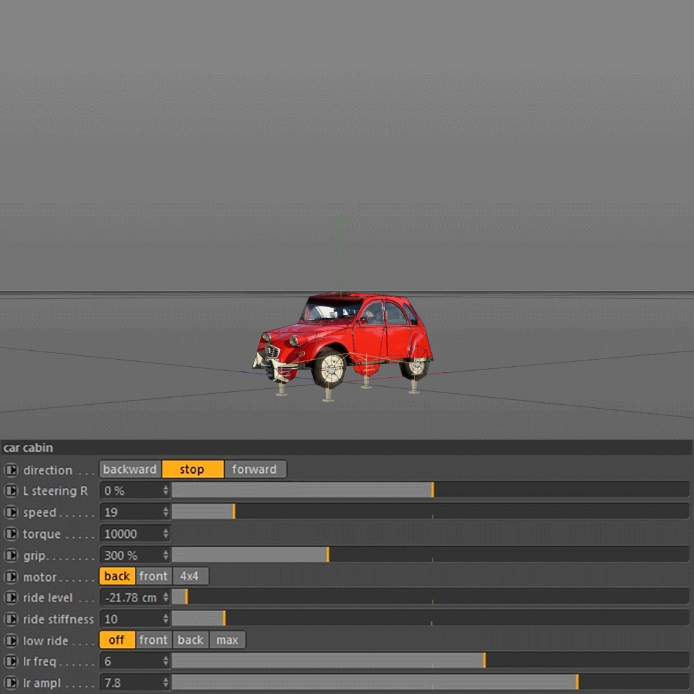Click the green Y-axis handle above car
Image resolution: width=694 pixels, height=694 pixels.
341,218
